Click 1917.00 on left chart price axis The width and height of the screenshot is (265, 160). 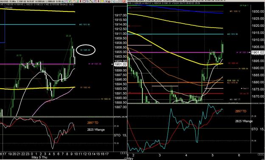[120, 15]
